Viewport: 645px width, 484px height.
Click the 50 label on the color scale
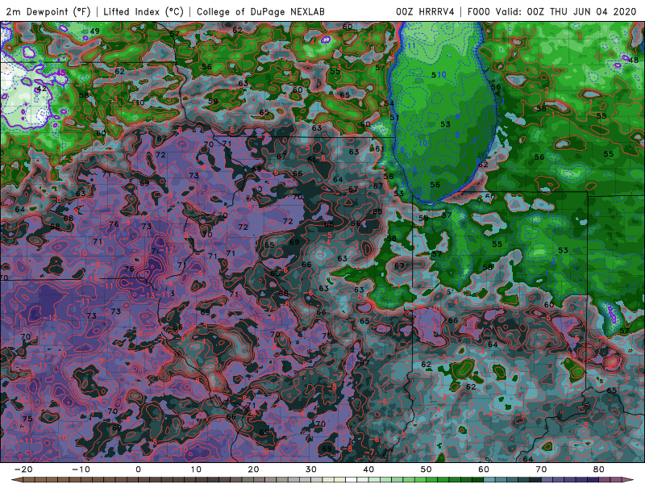[x=427, y=469]
